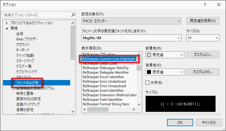
Task: Open the font MigMix 1M dropdown
Action: (131, 38)
